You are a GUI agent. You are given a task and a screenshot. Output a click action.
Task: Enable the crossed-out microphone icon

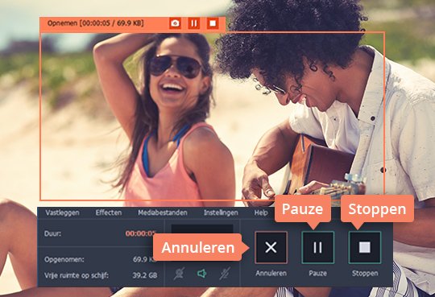pyautogui.click(x=225, y=274)
